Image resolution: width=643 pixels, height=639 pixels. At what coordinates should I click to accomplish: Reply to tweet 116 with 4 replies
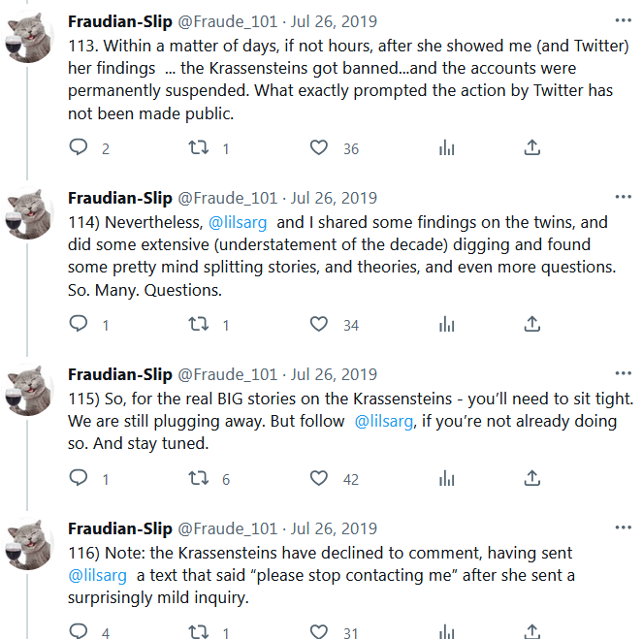79,632
